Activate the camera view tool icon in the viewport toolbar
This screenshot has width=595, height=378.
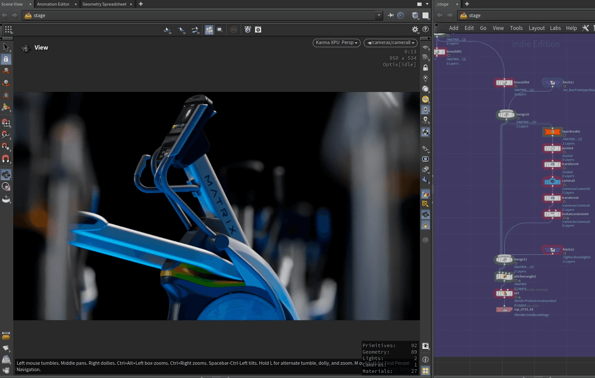coord(209,30)
